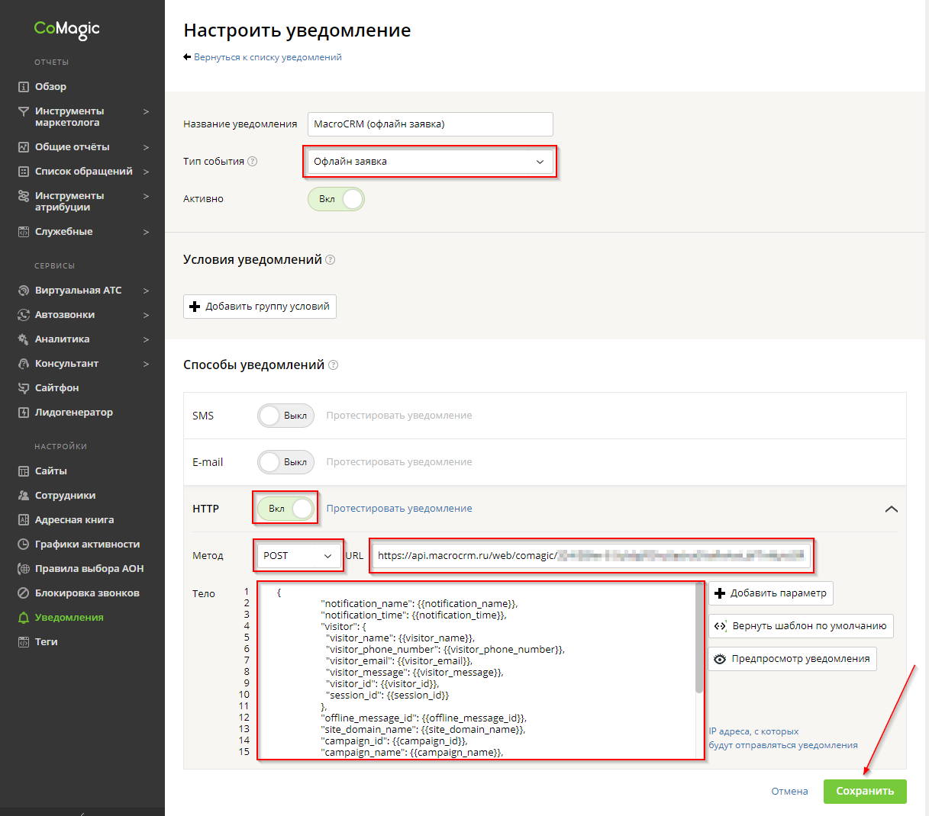Image resolution: width=929 pixels, height=816 pixels.
Task: Turn on the E-mail notification toggle
Action: (x=285, y=462)
